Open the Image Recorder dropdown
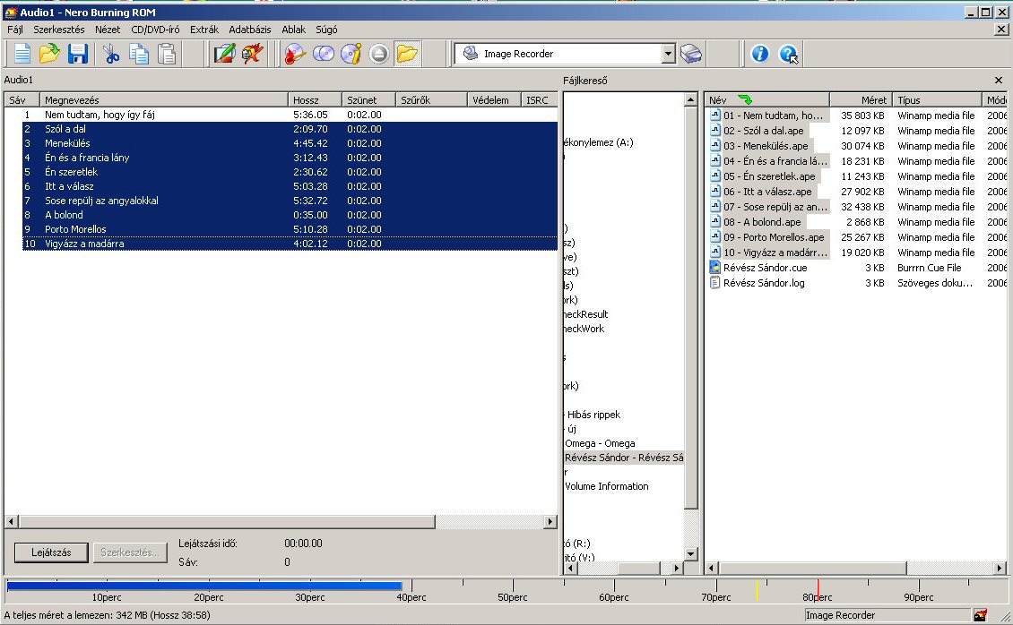This screenshot has width=1013, height=625. (668, 55)
